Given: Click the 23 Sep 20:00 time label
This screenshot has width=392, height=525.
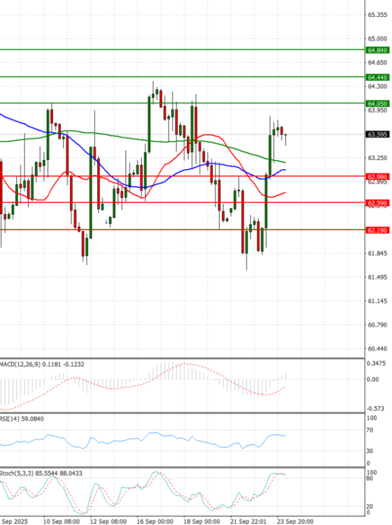Looking at the screenshot, I should click(x=295, y=521).
